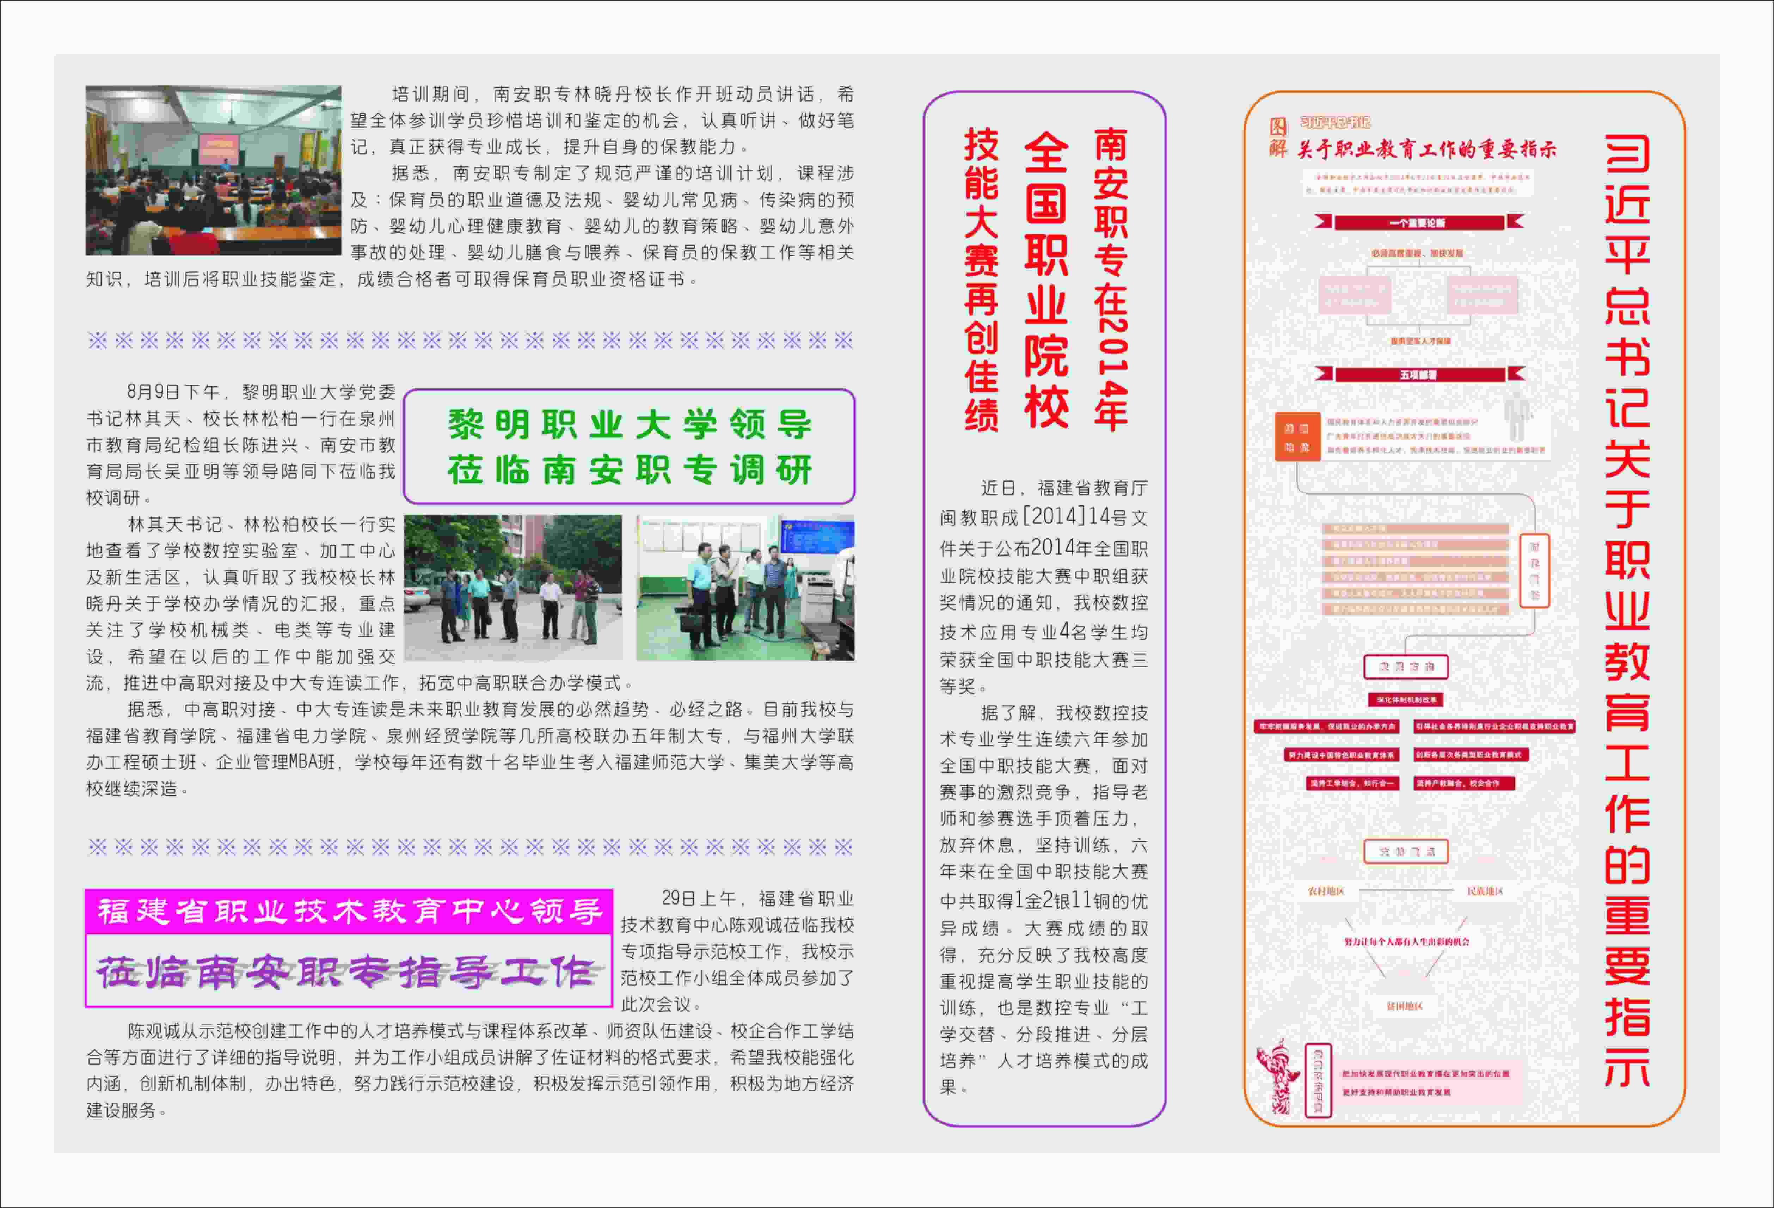
Task: Click the red box 创新各层次各类型职业教育模式
Action: [x=1471, y=755]
